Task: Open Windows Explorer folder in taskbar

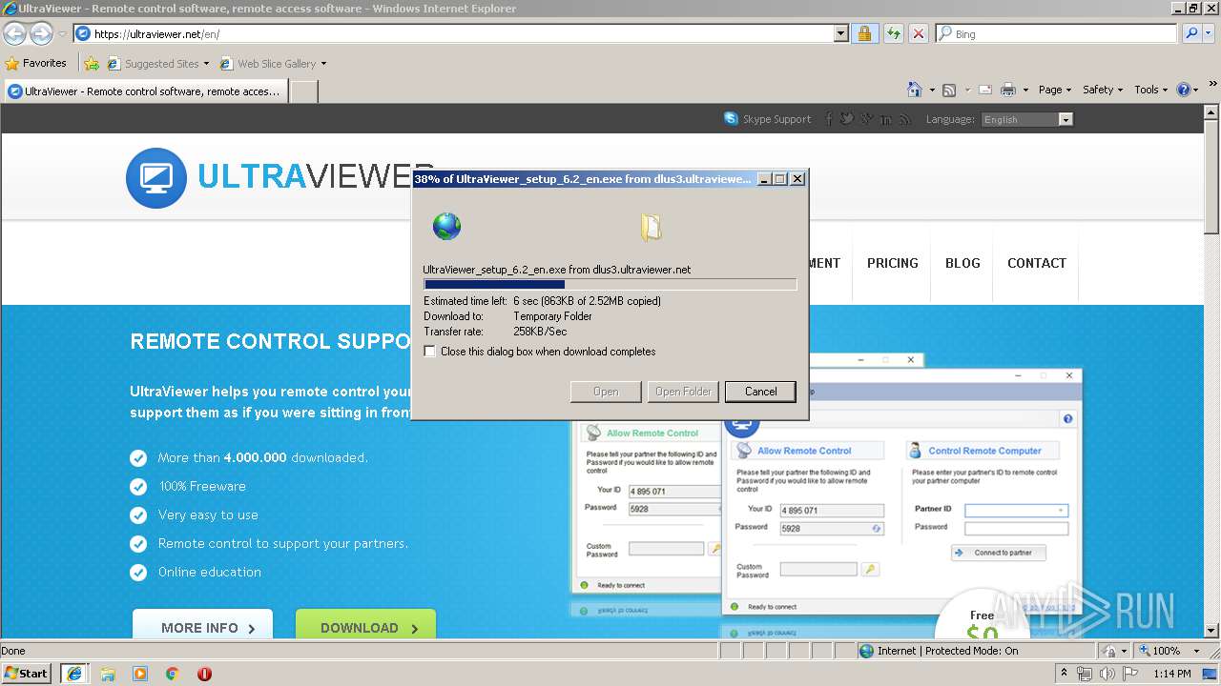Action: [x=108, y=674]
